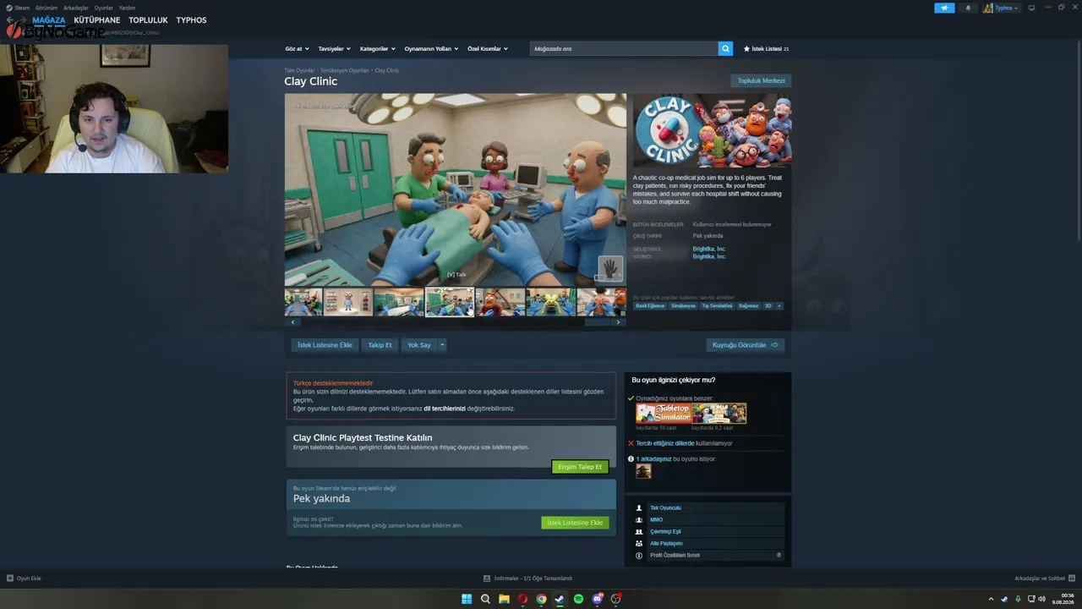Expand the Tavsiyeler dropdown
This screenshot has height=609, width=1082.
(x=334, y=49)
